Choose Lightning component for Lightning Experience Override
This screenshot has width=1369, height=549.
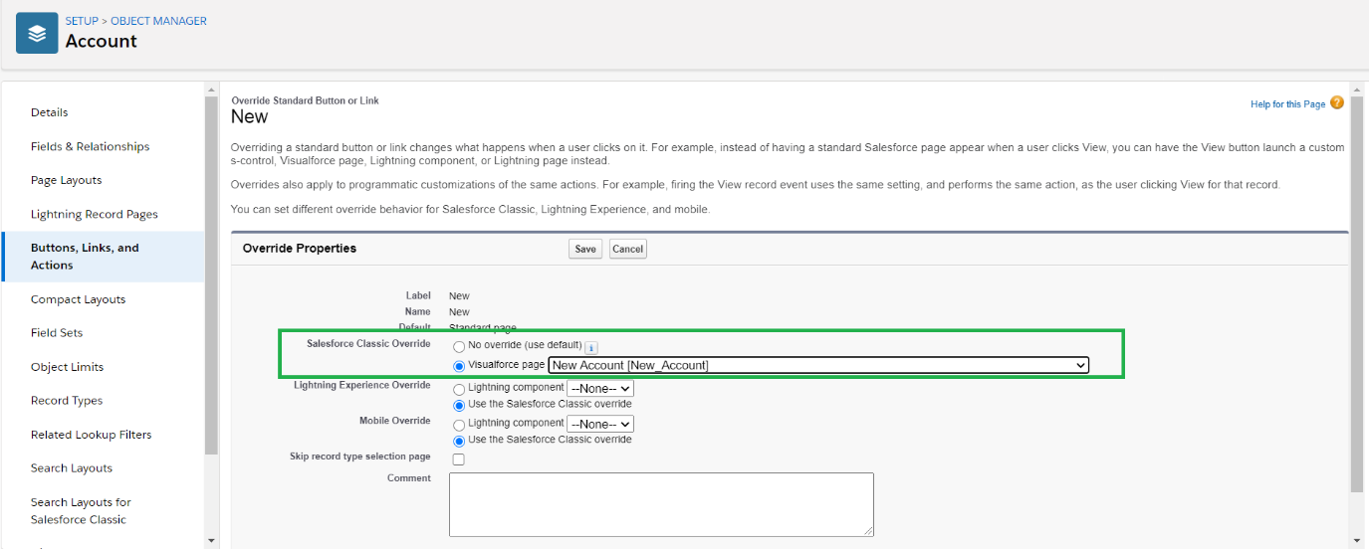[459, 390]
